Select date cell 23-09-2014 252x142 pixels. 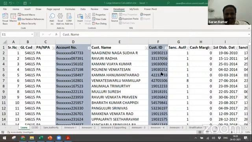pyautogui.click(x=225, y=86)
